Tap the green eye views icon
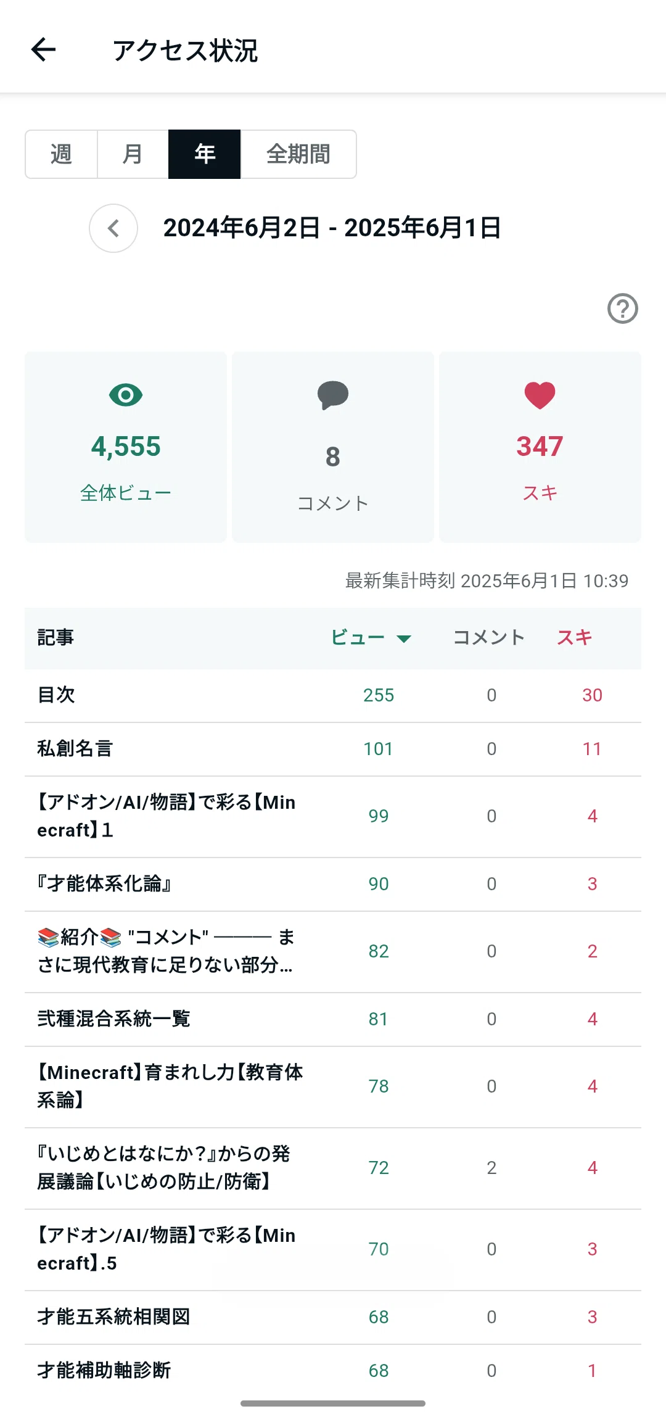This screenshot has height=1422, width=666. pyautogui.click(x=126, y=395)
